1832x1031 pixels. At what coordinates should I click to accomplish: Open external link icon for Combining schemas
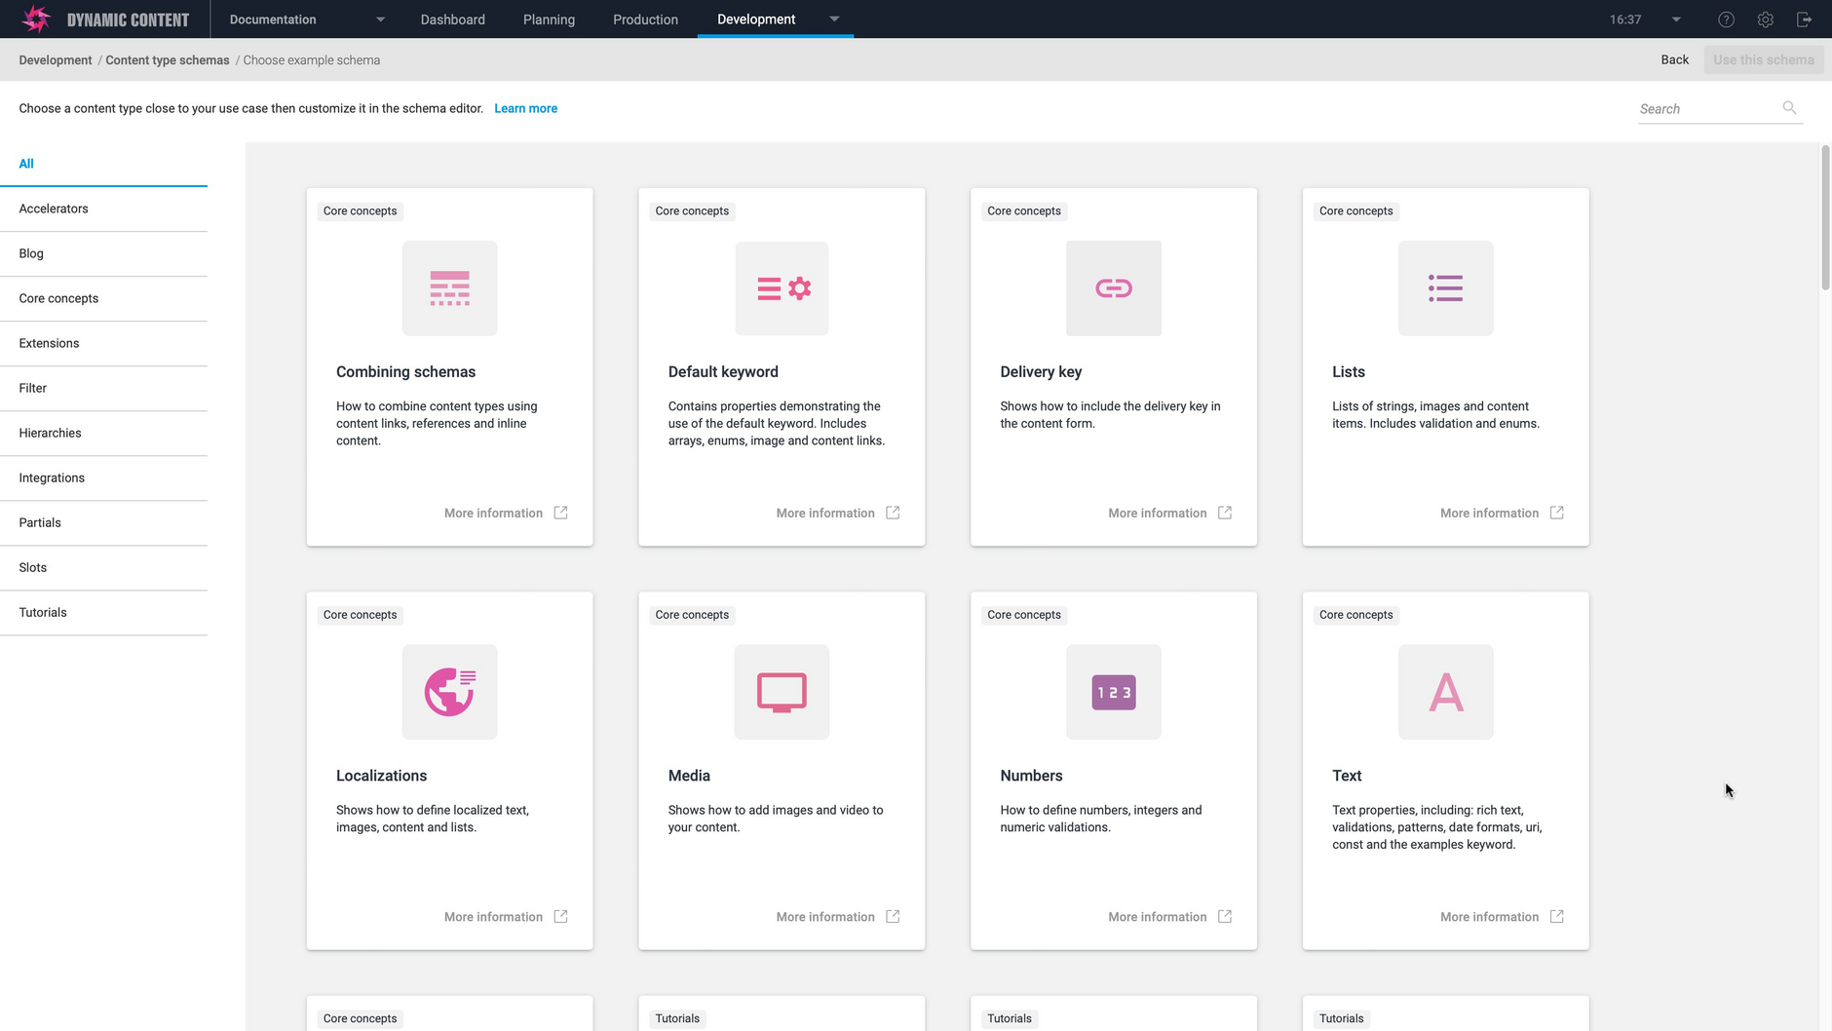point(560,513)
